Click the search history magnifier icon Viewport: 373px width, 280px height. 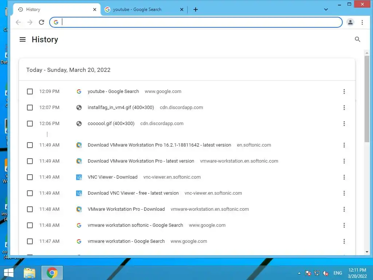click(357, 39)
